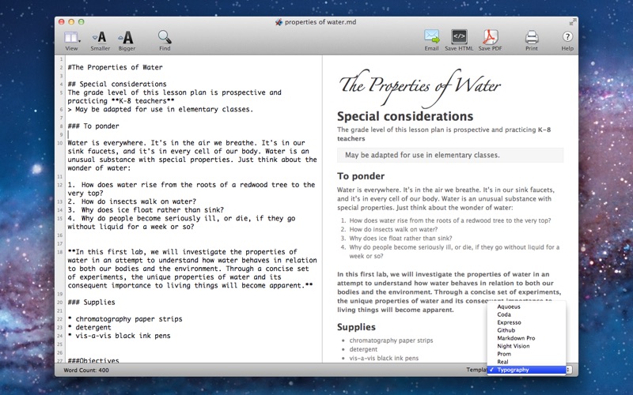This screenshot has width=633, height=395.
Task: Click the document icon beside file title
Action: click(x=279, y=22)
